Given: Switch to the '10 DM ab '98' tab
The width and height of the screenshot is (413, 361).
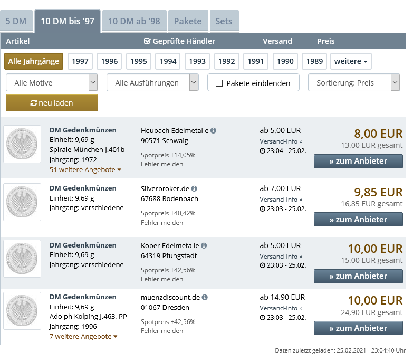Looking at the screenshot, I should [134, 22].
